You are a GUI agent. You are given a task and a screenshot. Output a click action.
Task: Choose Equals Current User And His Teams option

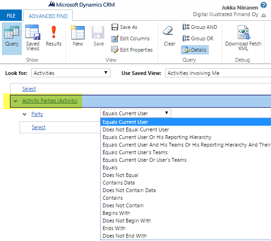[x=186, y=145]
